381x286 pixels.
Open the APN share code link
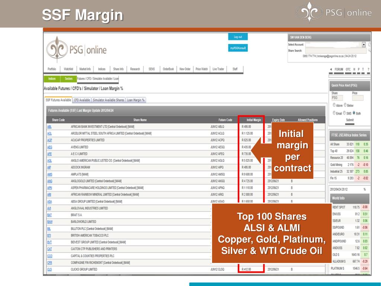point(49,188)
